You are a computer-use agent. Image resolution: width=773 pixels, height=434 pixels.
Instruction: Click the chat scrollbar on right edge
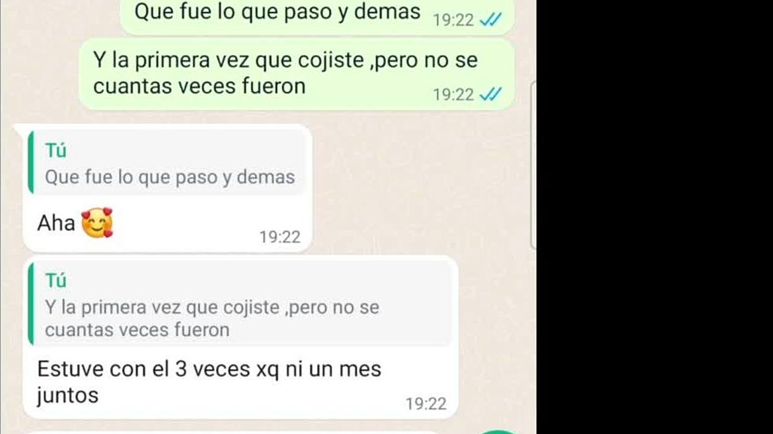coord(533,164)
